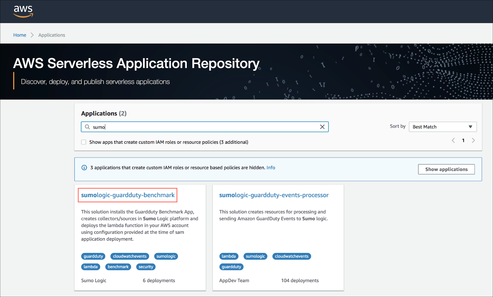Open the Info link in hidden apps notice
The width and height of the screenshot is (493, 297).
point(270,167)
